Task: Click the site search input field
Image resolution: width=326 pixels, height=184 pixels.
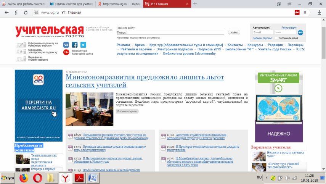Action: (x=170, y=32)
